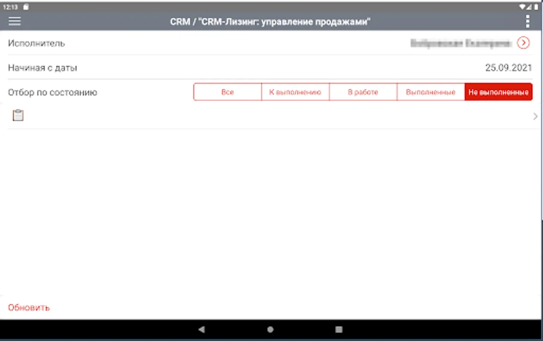Switch filter to Выполненные tasks

(x=431, y=92)
